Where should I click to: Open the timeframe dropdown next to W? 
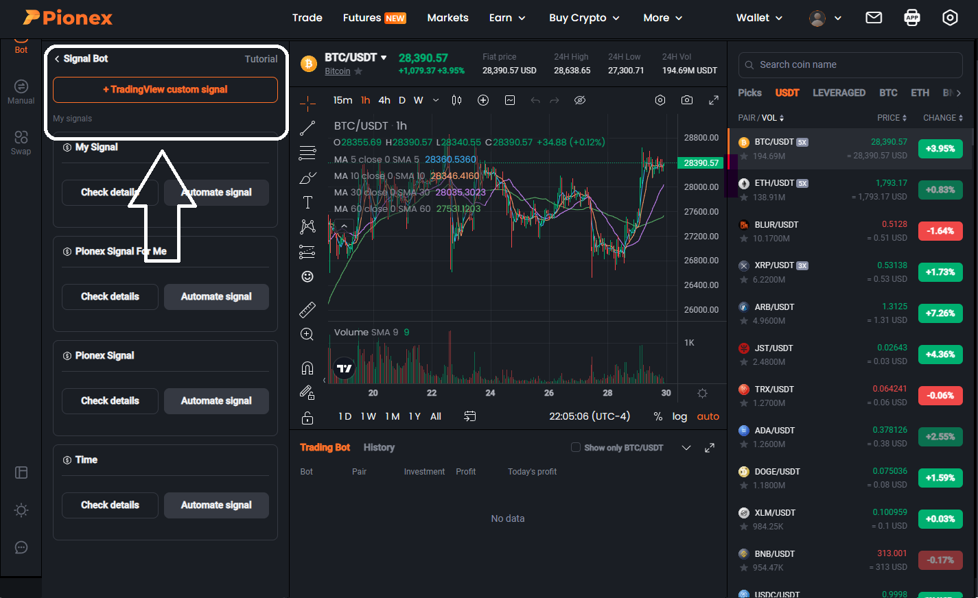tap(435, 100)
